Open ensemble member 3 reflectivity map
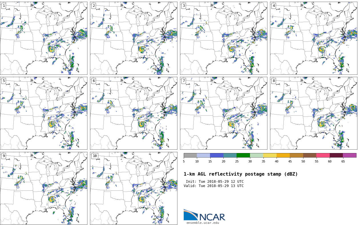Image resolution: width=360 pixels, height=225 pixels. point(224,38)
